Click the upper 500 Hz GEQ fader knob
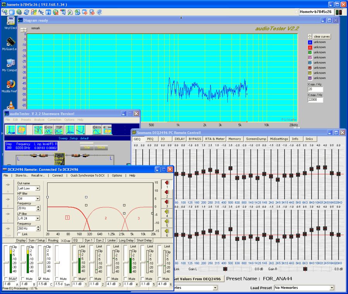Image resolution: width=348 pixels, height=294 pixels. [x=230, y=168]
